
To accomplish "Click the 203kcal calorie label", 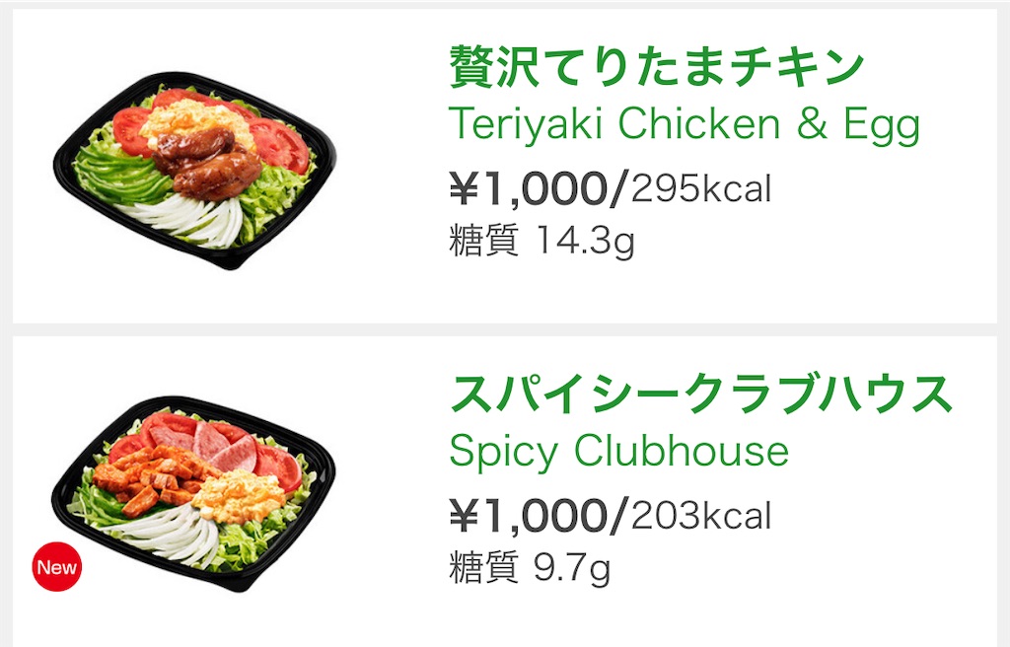I will 701,516.
